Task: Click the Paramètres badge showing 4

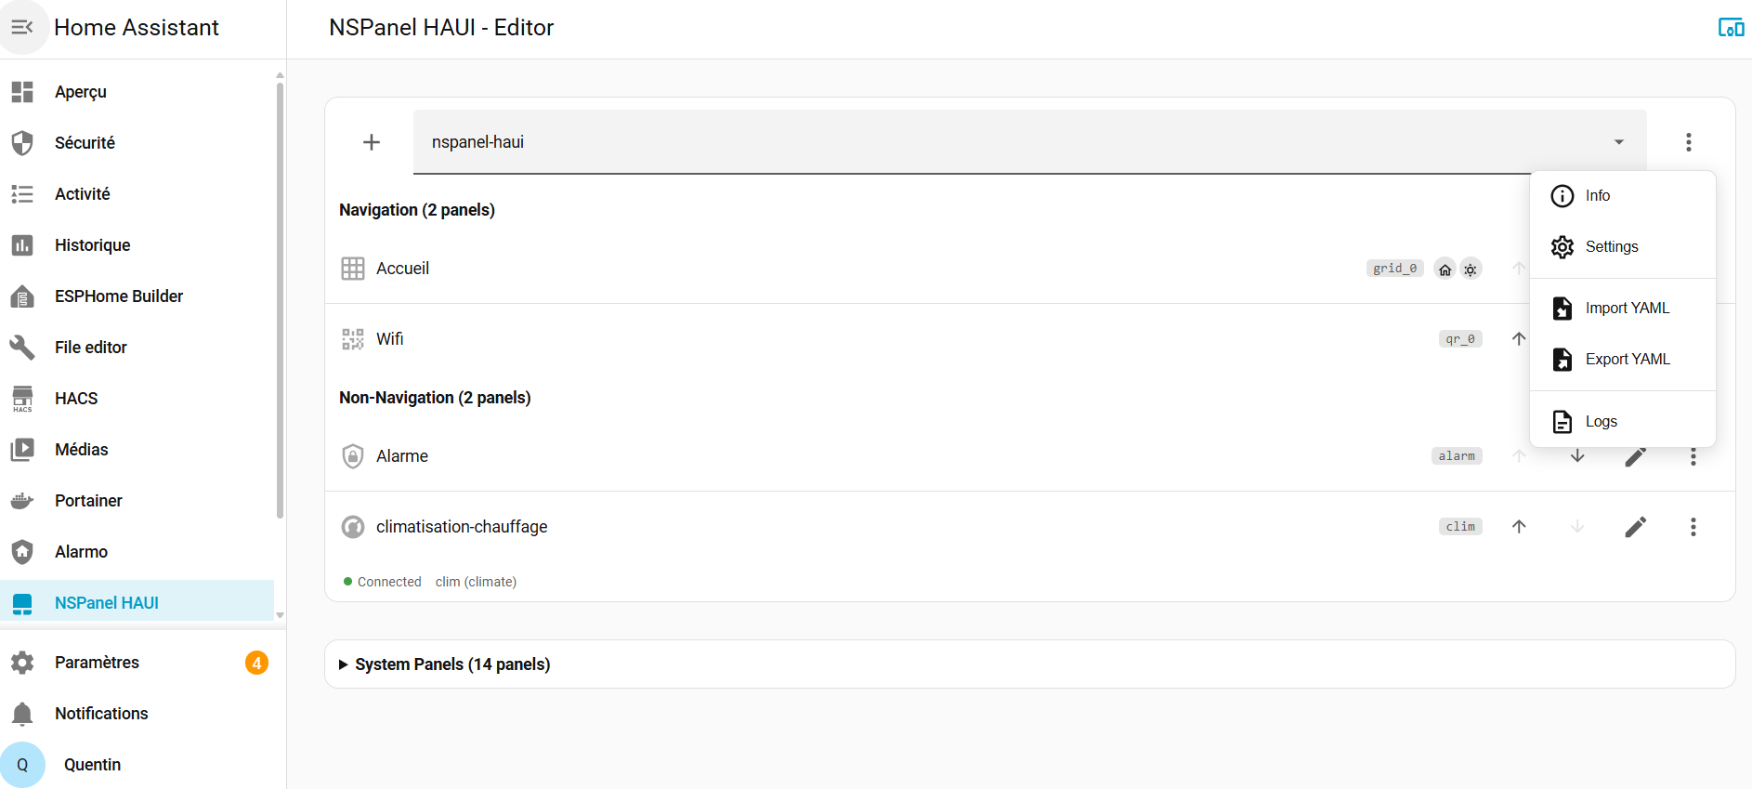Action: tap(256, 663)
